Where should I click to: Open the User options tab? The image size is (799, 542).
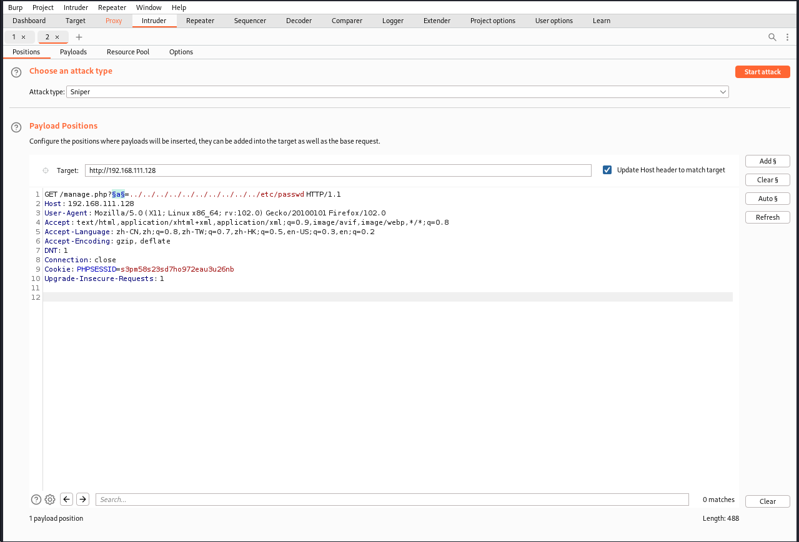554,21
